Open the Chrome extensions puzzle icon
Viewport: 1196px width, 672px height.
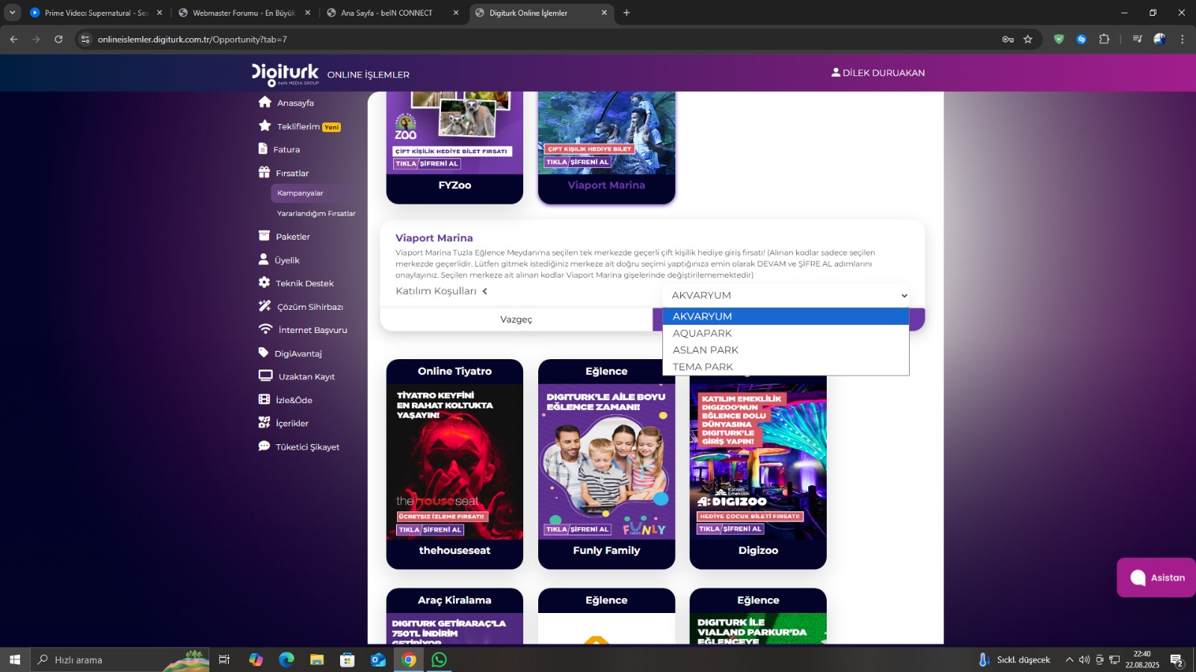[x=1104, y=40]
